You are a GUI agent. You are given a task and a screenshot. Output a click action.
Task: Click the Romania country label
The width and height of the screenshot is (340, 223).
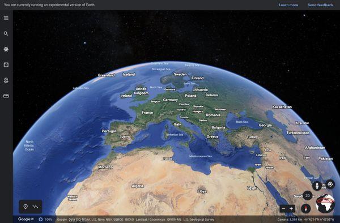213,115
